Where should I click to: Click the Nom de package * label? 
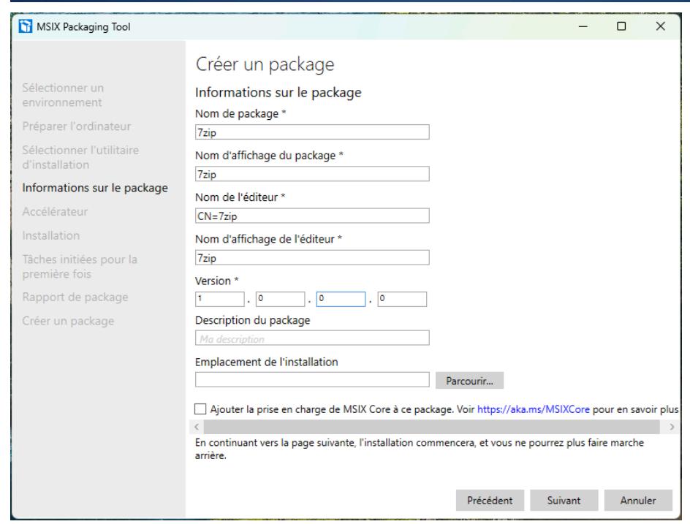(x=240, y=113)
